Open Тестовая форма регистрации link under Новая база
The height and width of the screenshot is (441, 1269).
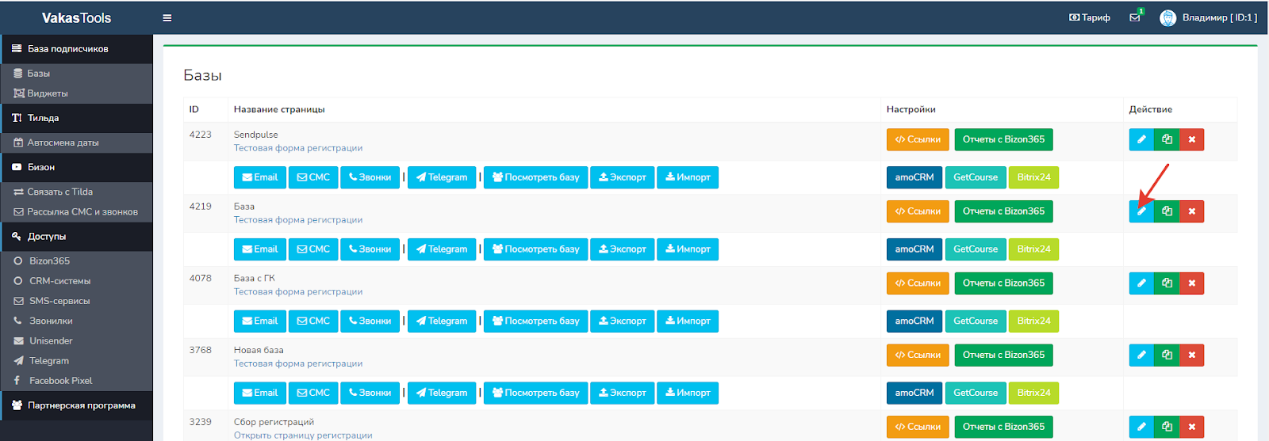298,363
